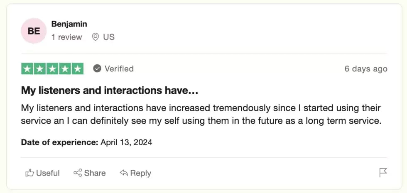407x193 pixels.
Task: Click the verified checkmark badge
Action: click(x=97, y=68)
